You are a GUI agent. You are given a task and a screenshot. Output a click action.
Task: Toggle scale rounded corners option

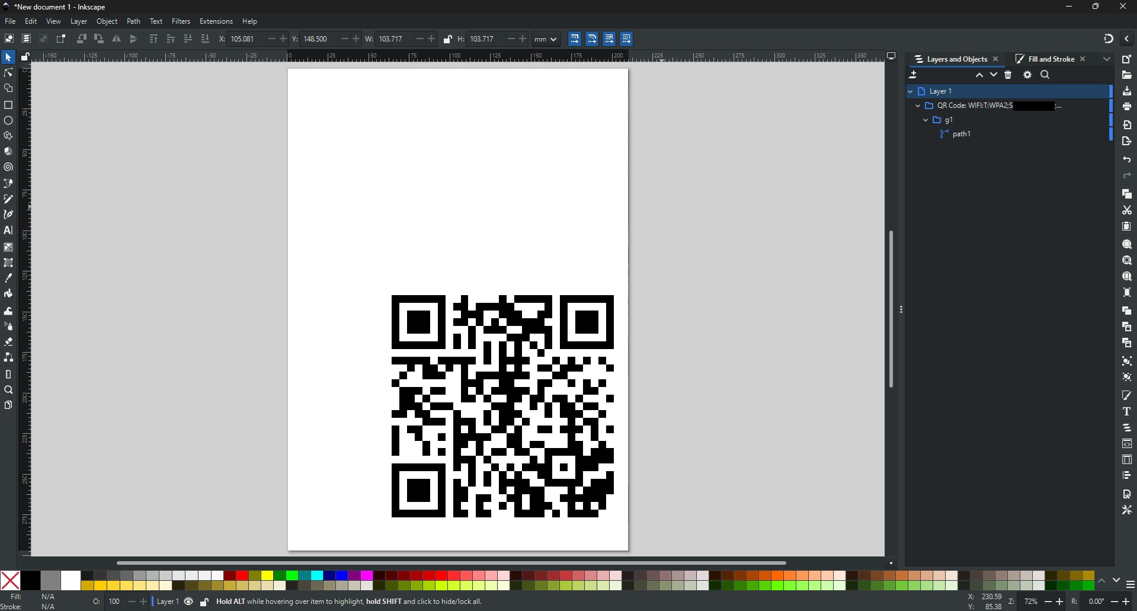592,39
